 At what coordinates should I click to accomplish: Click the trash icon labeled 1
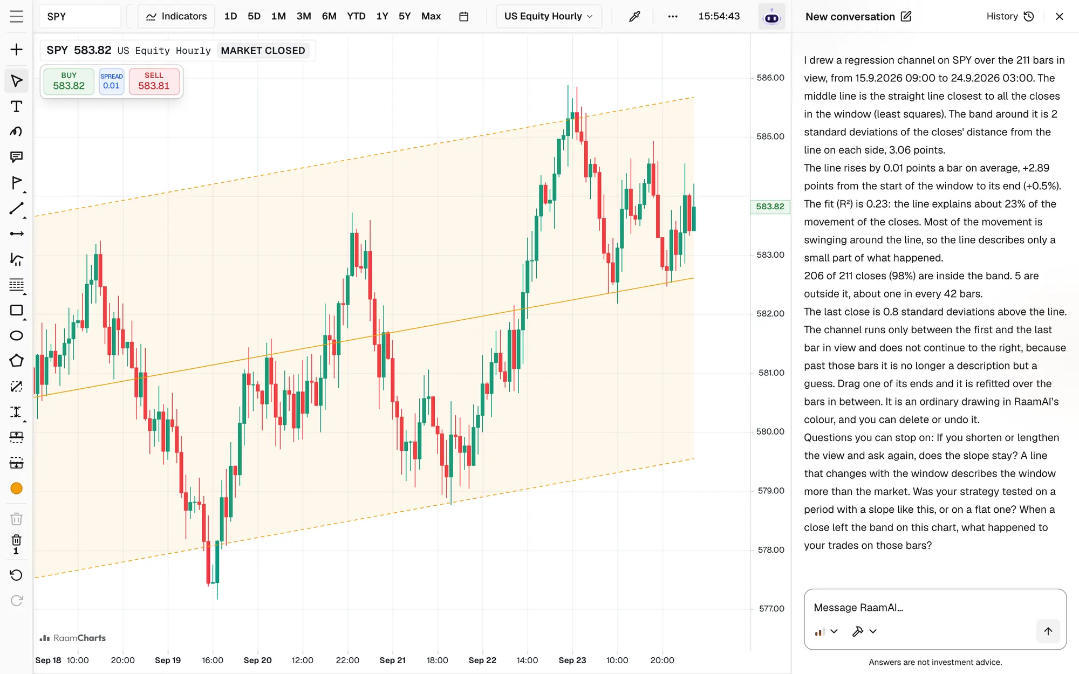point(16,544)
